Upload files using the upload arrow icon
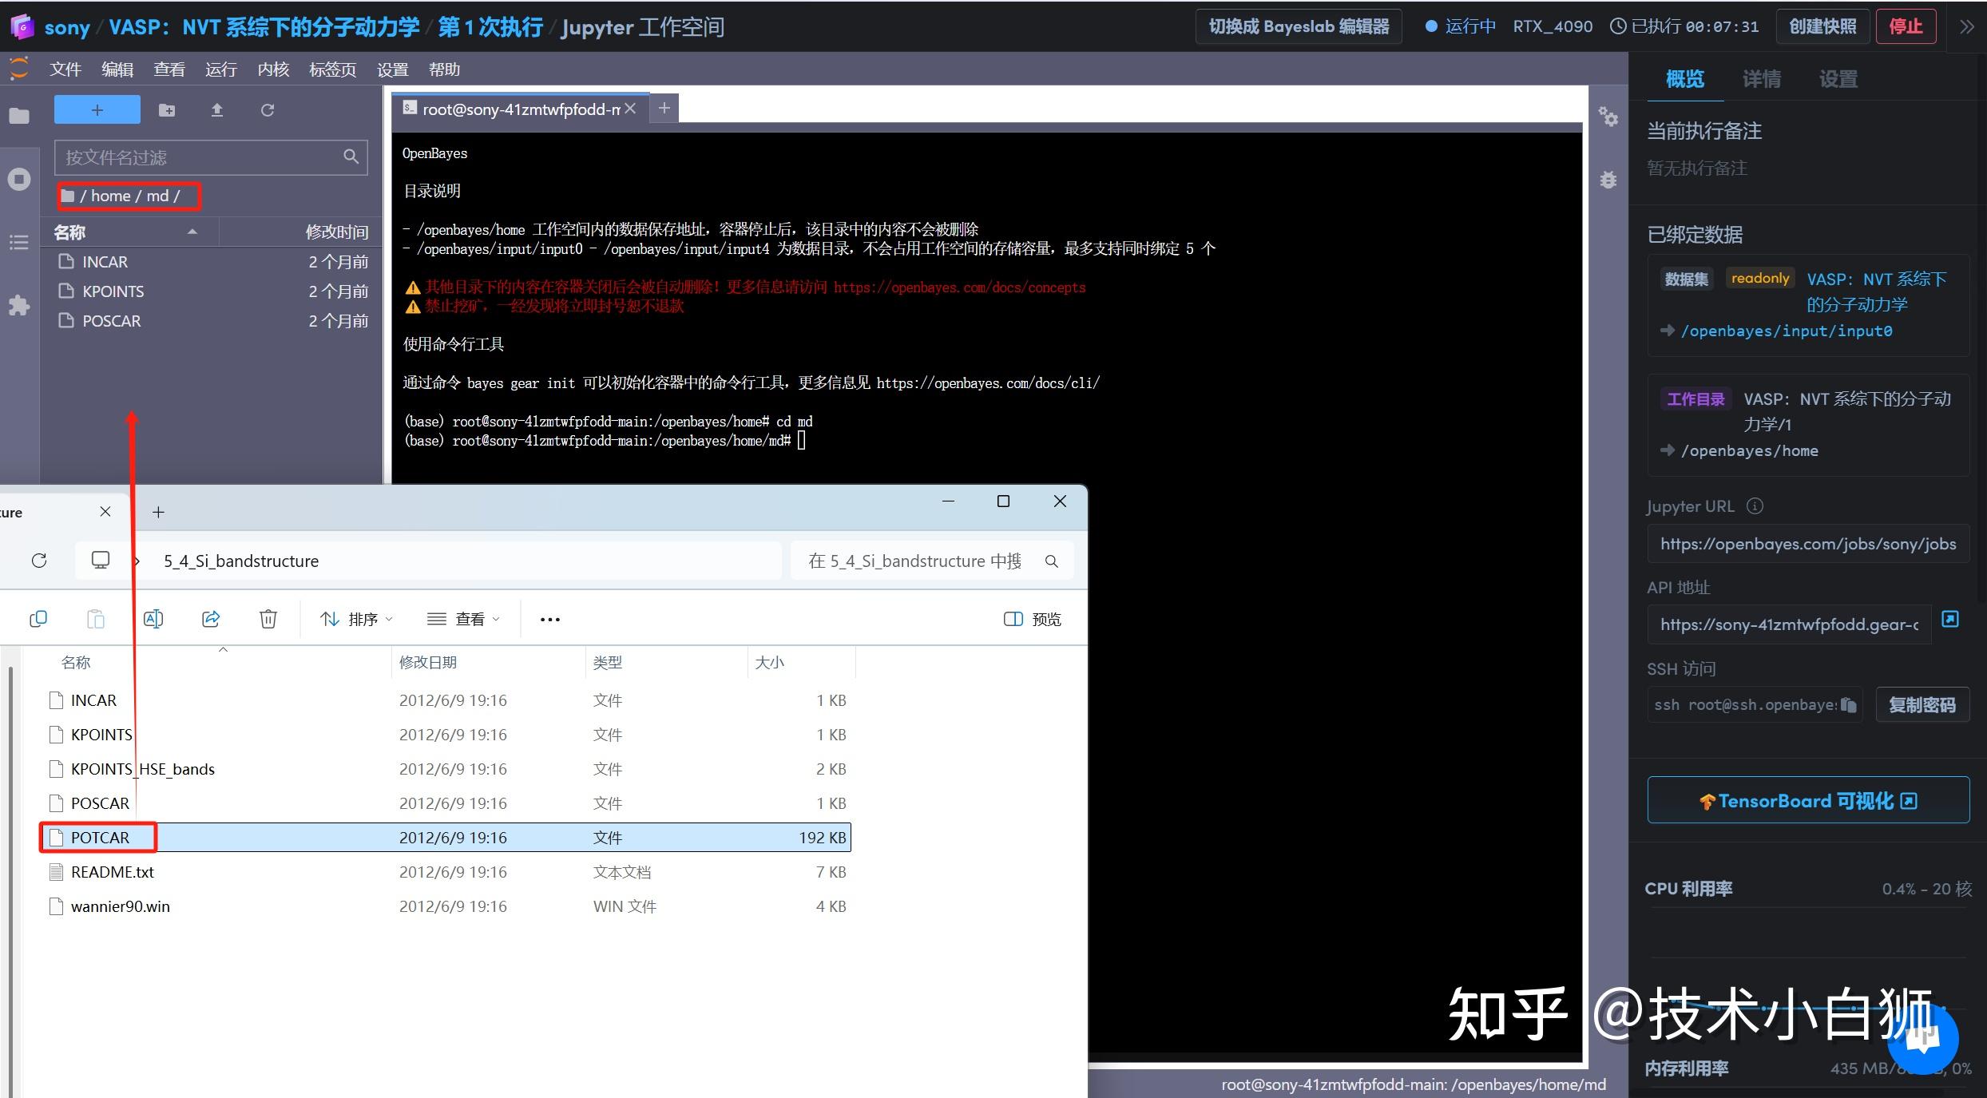The height and width of the screenshot is (1098, 1987). point(216,110)
